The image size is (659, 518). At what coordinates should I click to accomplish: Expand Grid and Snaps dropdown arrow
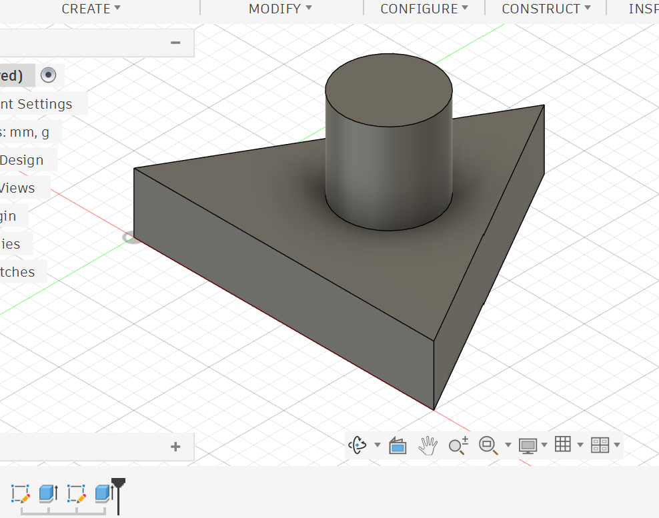[580, 445]
